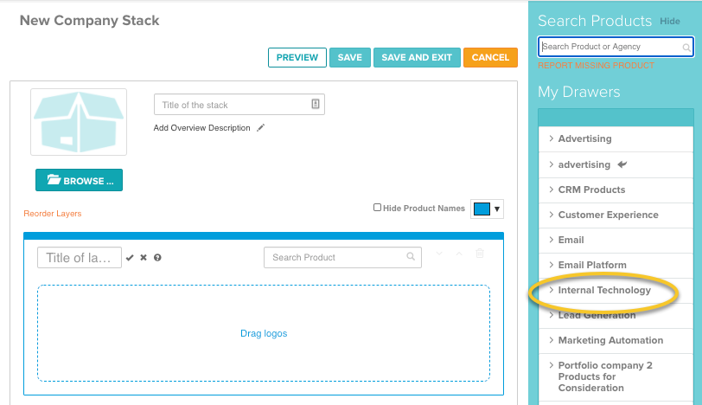Click the REPORT MISSING PRODUCT link
702x405 pixels.
[x=596, y=66]
